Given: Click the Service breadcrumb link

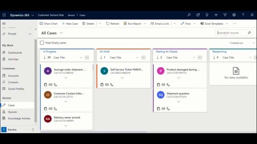Looking at the screenshot, I should tap(71, 15).
